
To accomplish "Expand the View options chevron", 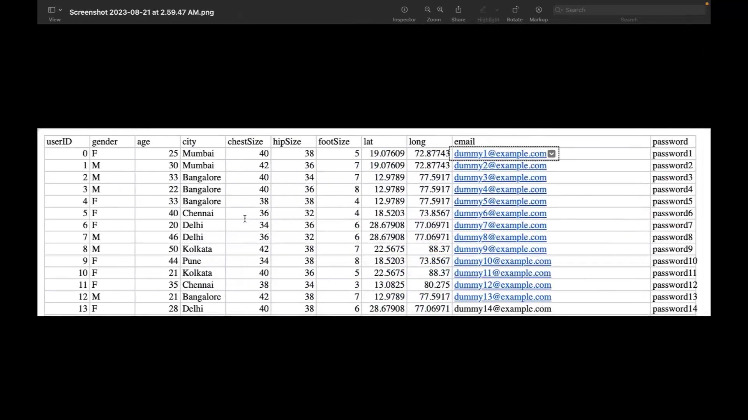I will tap(60, 10).
